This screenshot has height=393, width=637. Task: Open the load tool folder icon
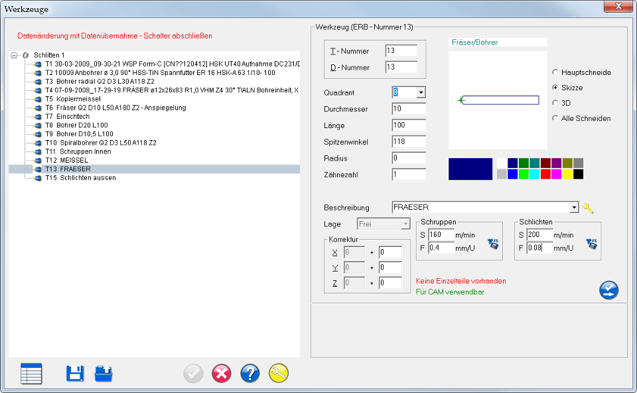click(104, 374)
